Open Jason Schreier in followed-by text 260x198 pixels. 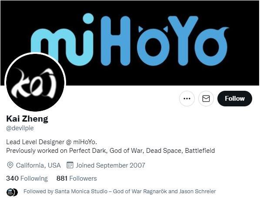pyautogui.click(x=197, y=191)
